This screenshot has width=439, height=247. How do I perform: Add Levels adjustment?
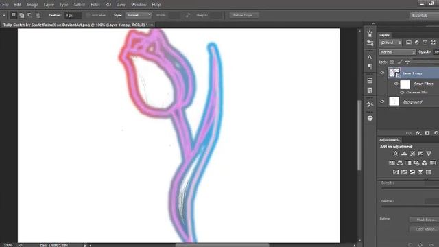[404, 154]
